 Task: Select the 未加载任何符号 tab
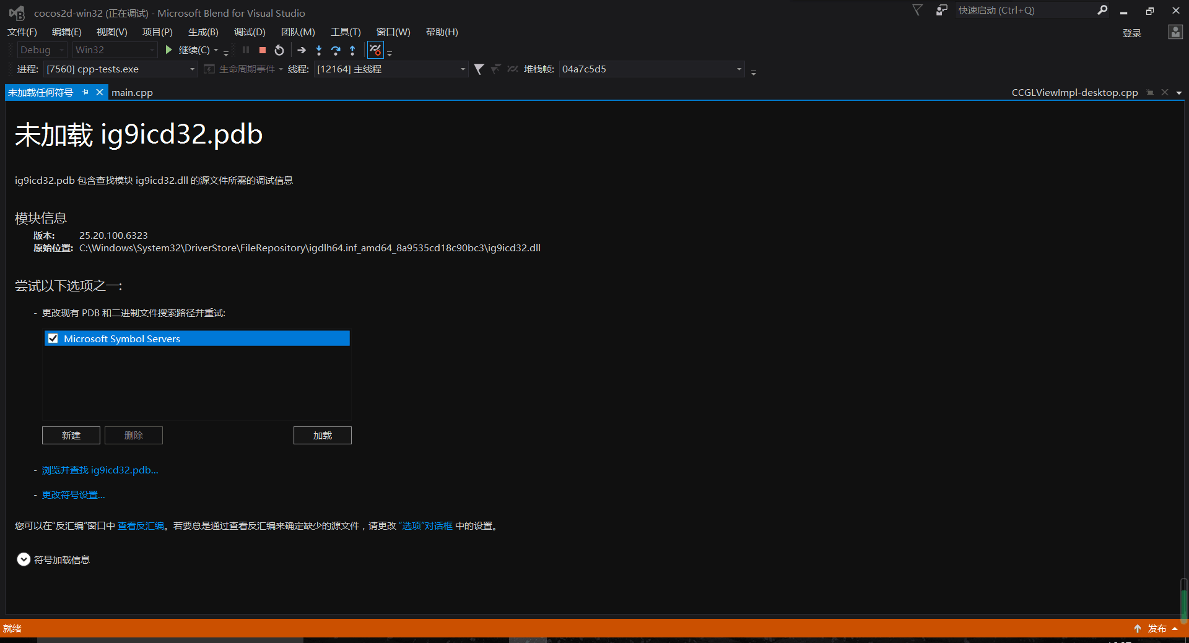click(41, 92)
